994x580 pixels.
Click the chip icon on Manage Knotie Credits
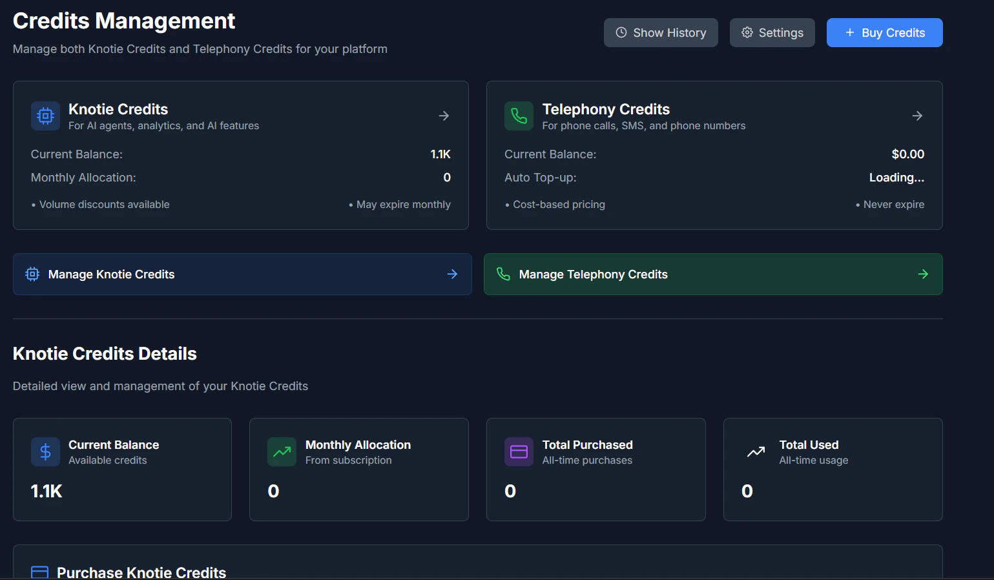tap(32, 274)
